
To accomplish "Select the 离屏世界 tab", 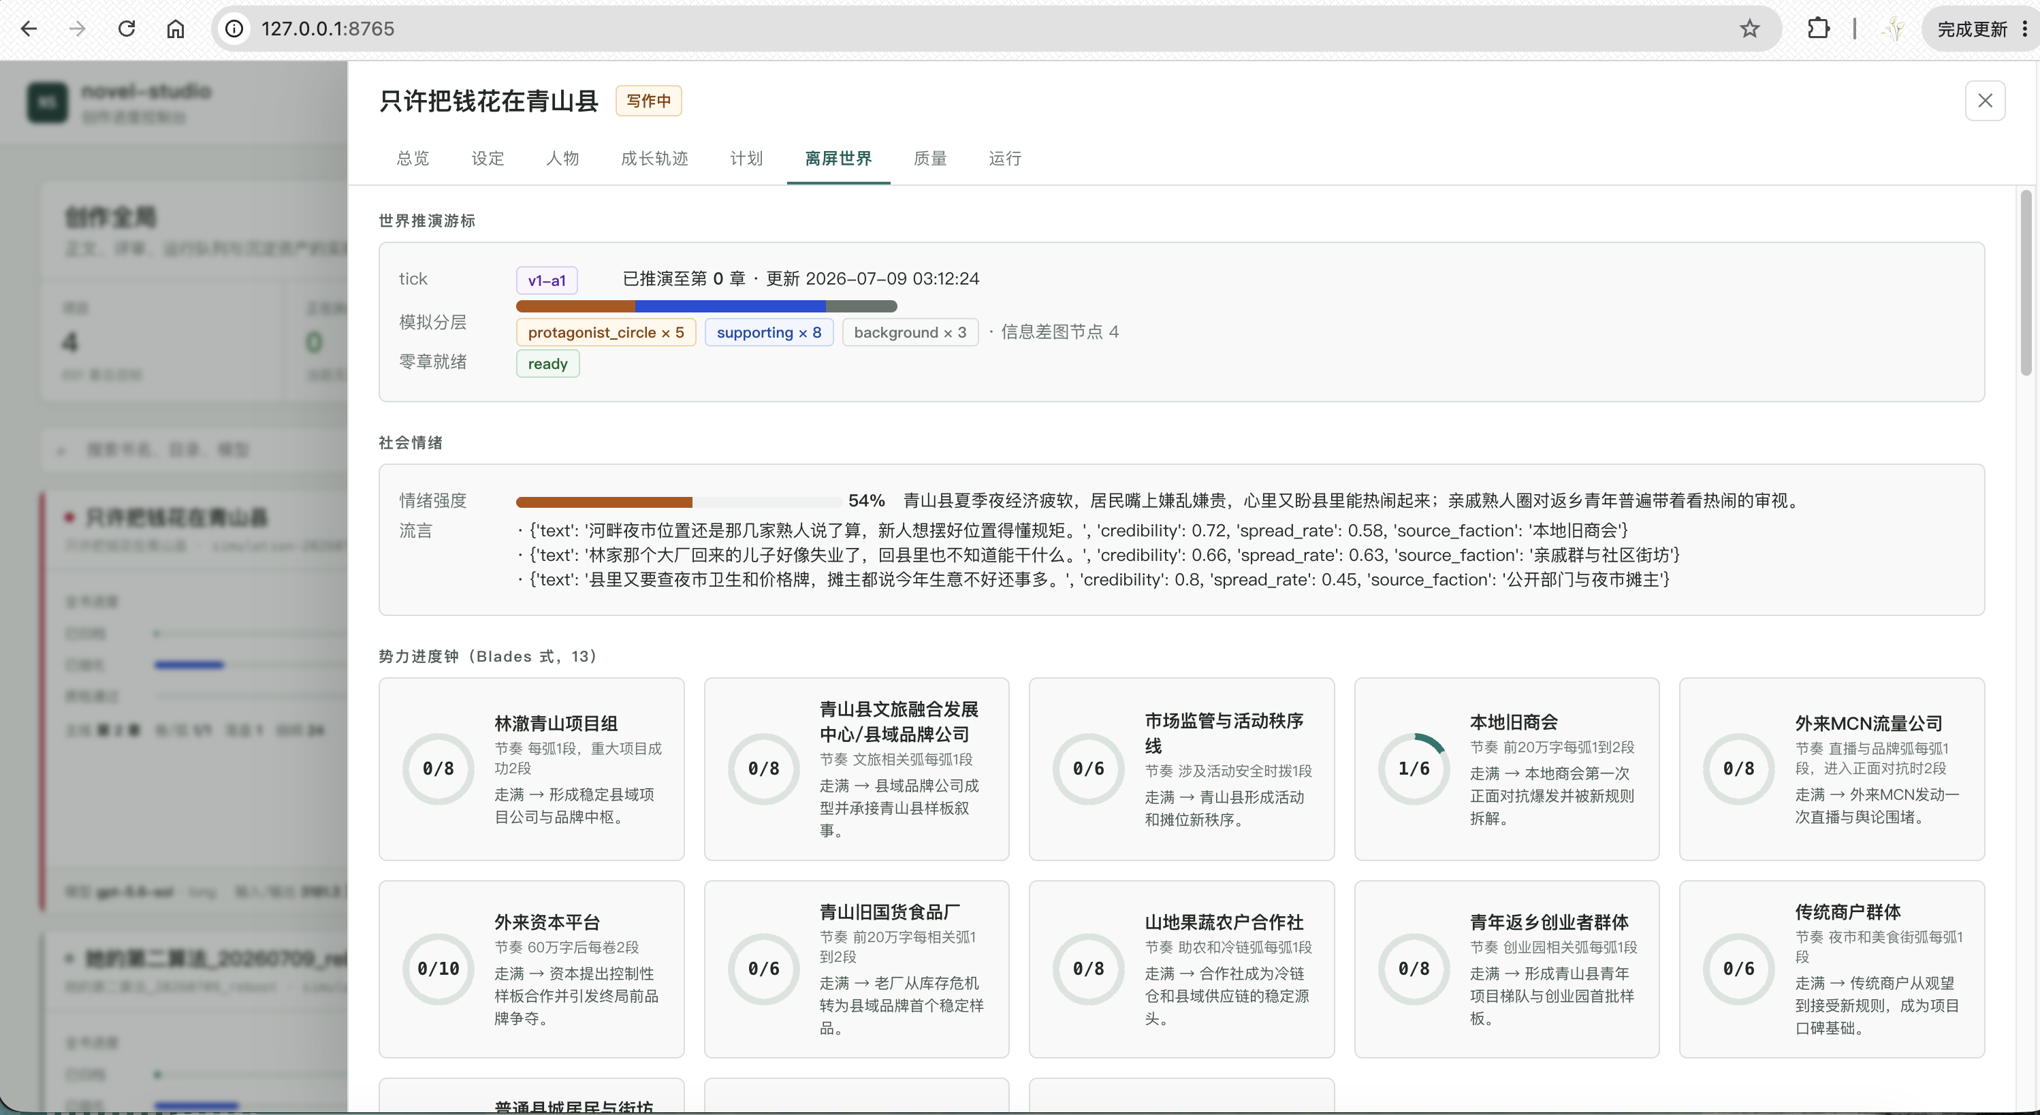I will [838, 159].
